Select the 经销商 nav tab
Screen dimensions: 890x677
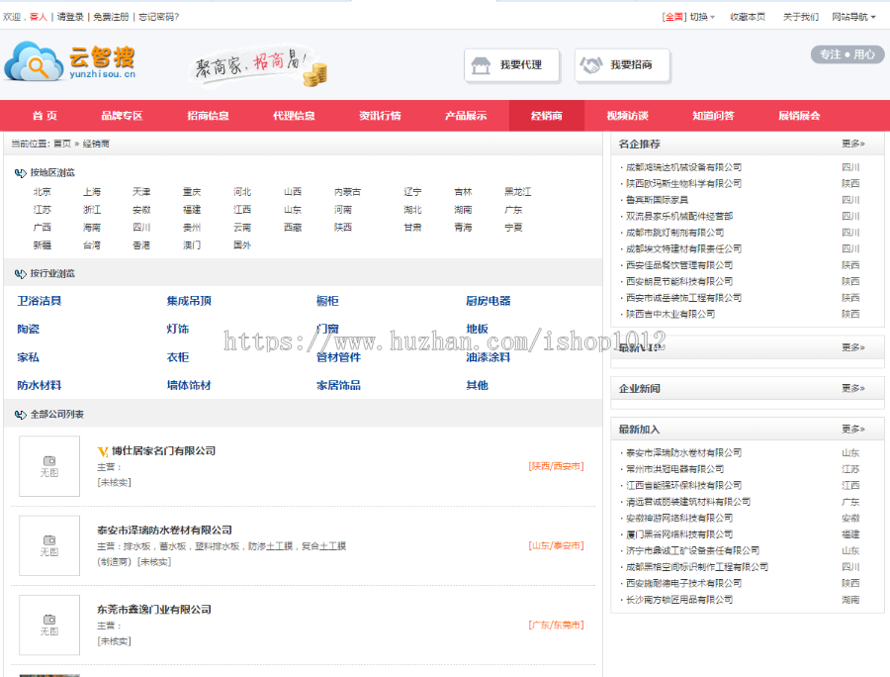tap(547, 116)
